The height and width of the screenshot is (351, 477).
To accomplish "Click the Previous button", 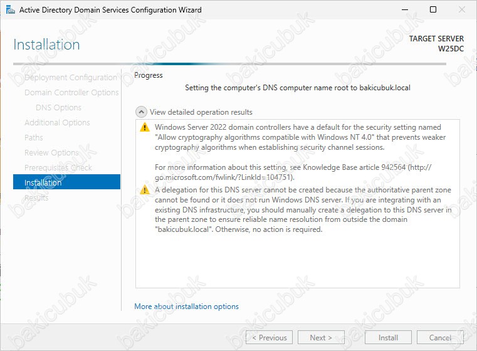I will point(270,338).
